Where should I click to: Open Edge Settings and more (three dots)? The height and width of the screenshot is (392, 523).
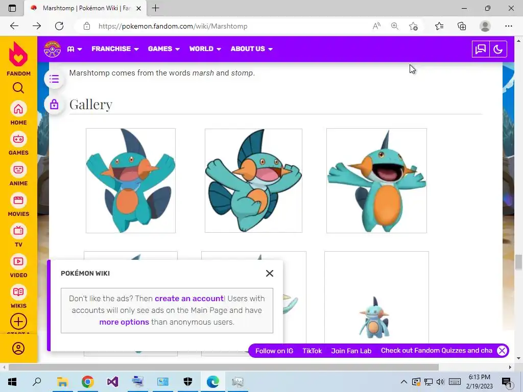click(x=509, y=26)
